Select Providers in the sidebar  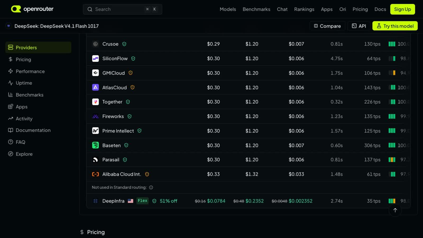click(38, 48)
